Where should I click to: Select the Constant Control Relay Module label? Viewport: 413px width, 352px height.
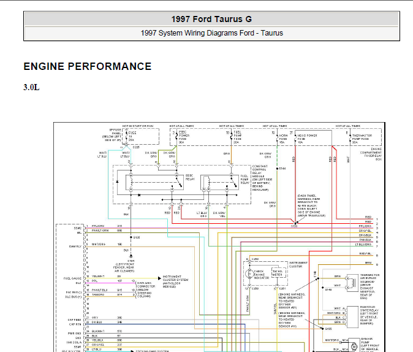tap(262, 178)
